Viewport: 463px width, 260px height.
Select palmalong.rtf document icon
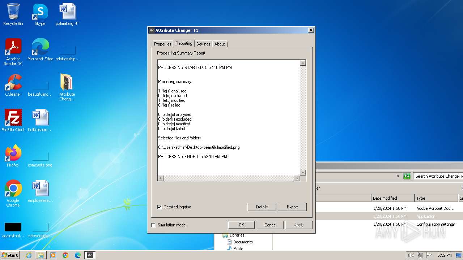[x=67, y=14]
